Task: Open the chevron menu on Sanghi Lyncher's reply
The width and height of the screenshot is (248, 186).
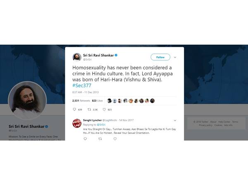Action: (x=175, y=120)
